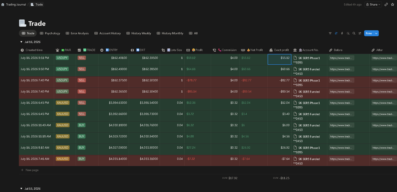
Task: Click XAUUSD tag in 8:10 AM row
Action: (63, 147)
